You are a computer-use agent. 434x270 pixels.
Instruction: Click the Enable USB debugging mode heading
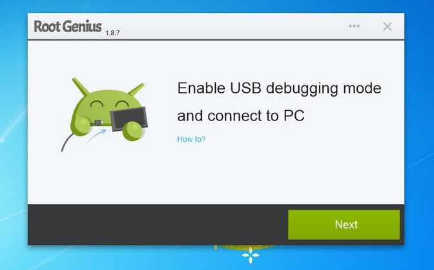tap(279, 88)
